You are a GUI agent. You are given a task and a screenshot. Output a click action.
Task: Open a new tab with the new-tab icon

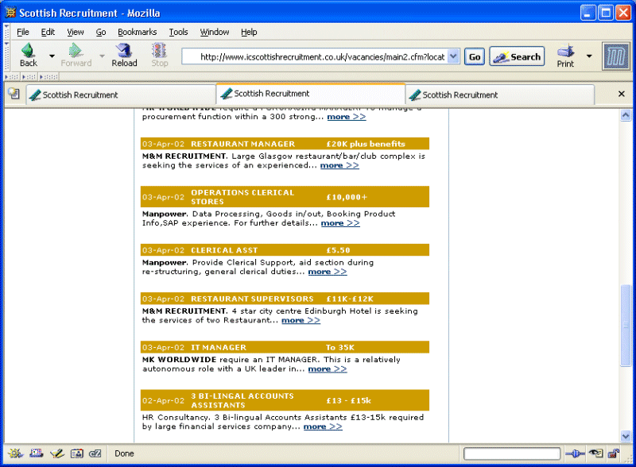coord(14,94)
